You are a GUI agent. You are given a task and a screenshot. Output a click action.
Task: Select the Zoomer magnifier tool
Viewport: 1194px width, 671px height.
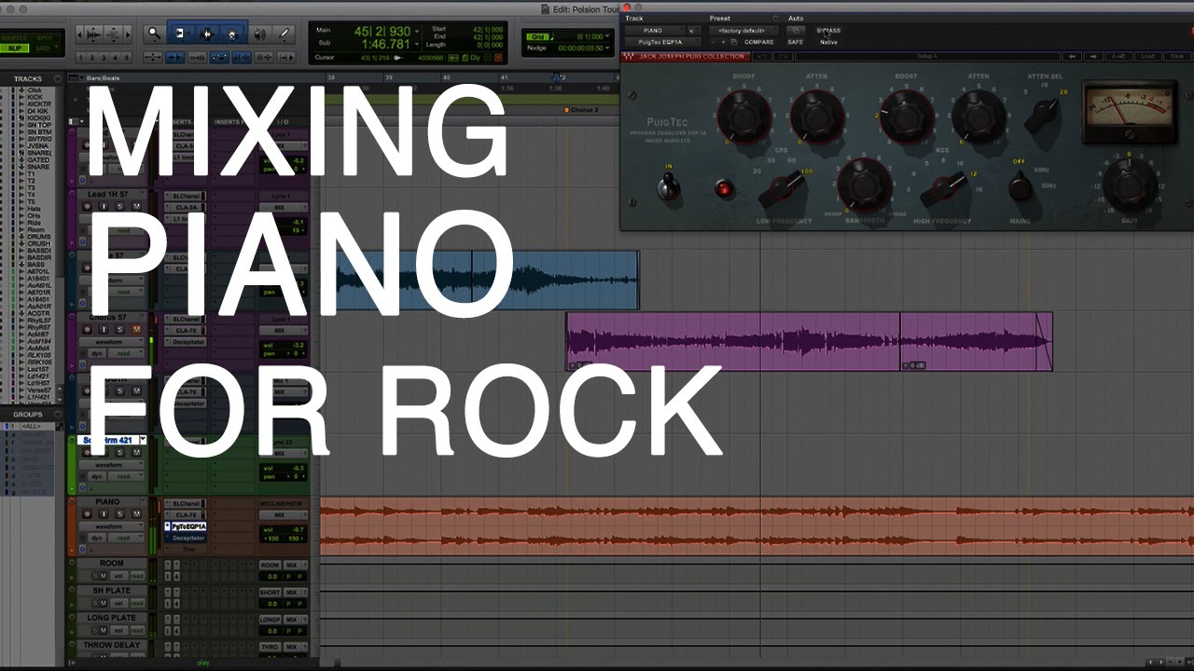[x=156, y=34]
